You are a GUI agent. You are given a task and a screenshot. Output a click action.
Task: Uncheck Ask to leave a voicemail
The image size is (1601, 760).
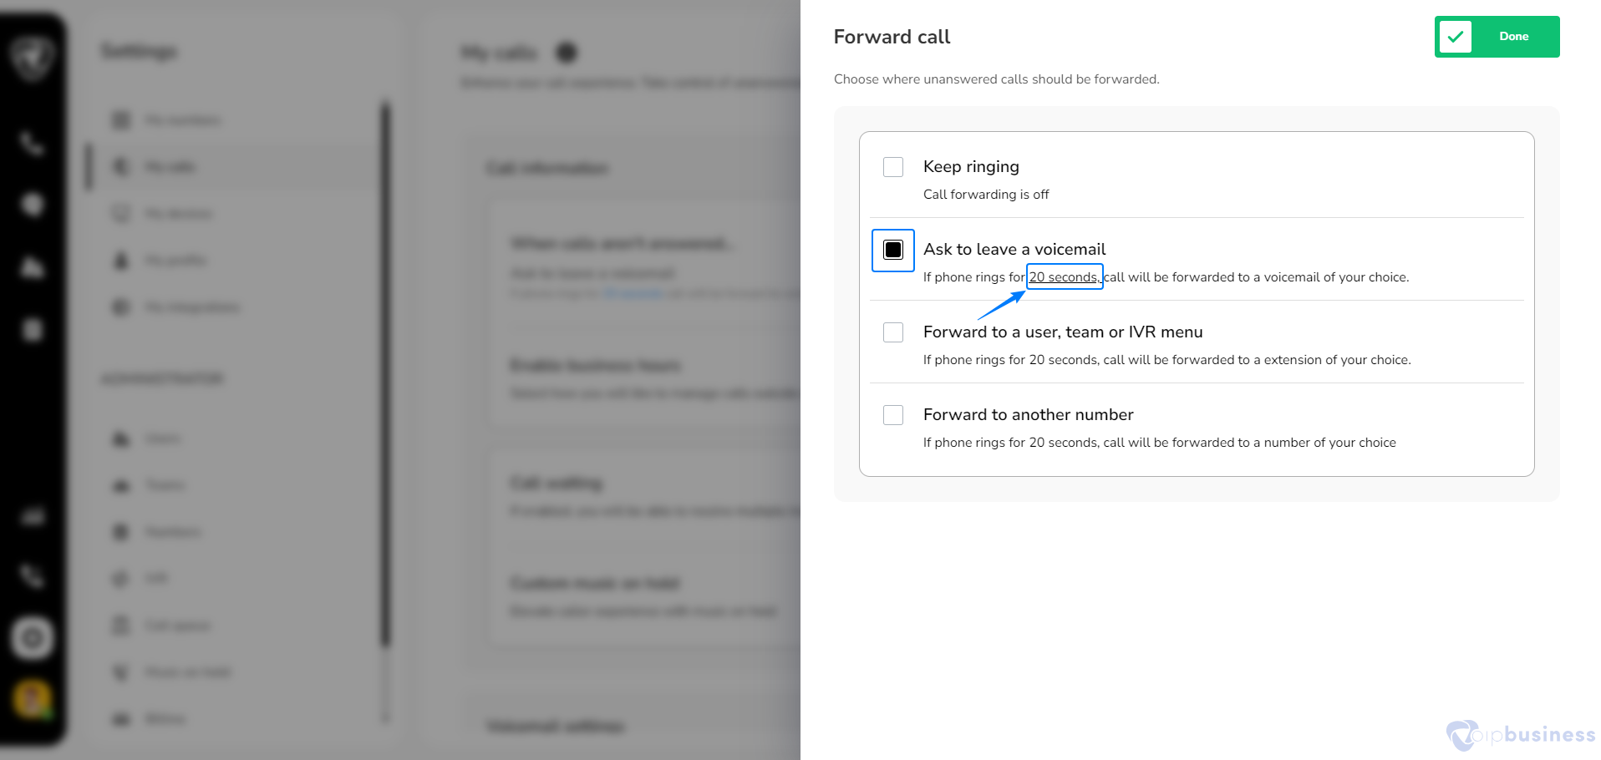tap(893, 250)
